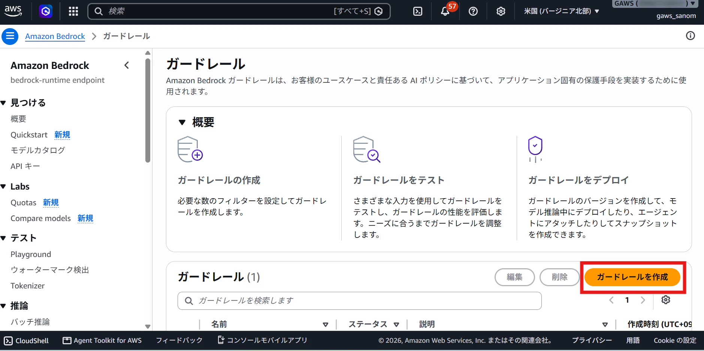Open モデルカタログ in the sidebar

(38, 150)
